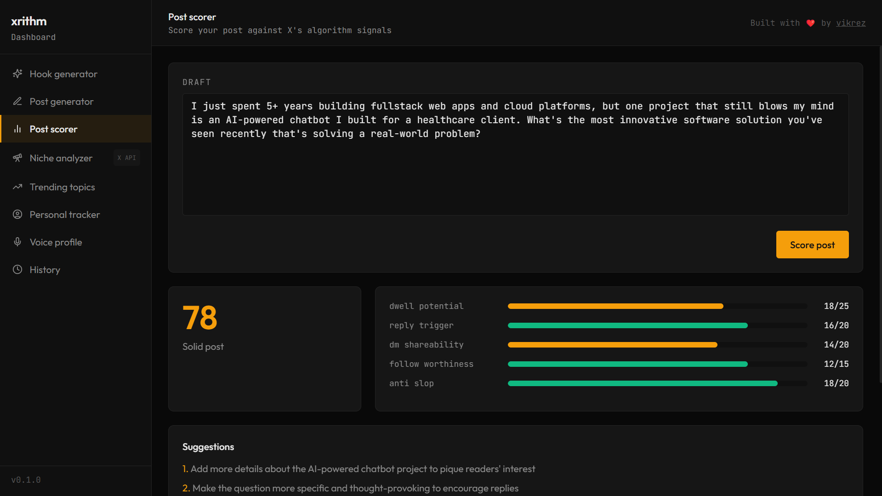882x496 pixels.
Task: Click the Post scorer bar chart icon
Action: coord(17,129)
